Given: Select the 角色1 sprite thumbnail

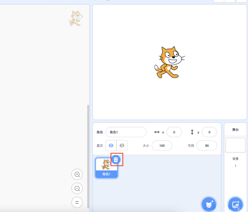Looking at the screenshot, I should click(106, 168).
